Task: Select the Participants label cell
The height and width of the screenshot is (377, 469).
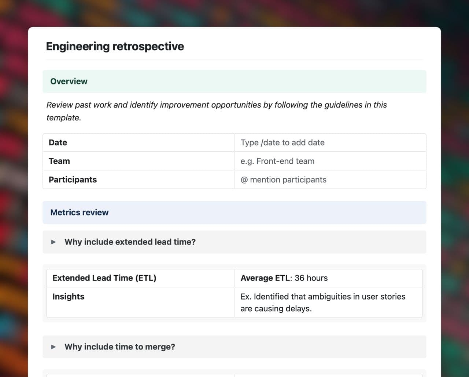Action: pos(73,180)
